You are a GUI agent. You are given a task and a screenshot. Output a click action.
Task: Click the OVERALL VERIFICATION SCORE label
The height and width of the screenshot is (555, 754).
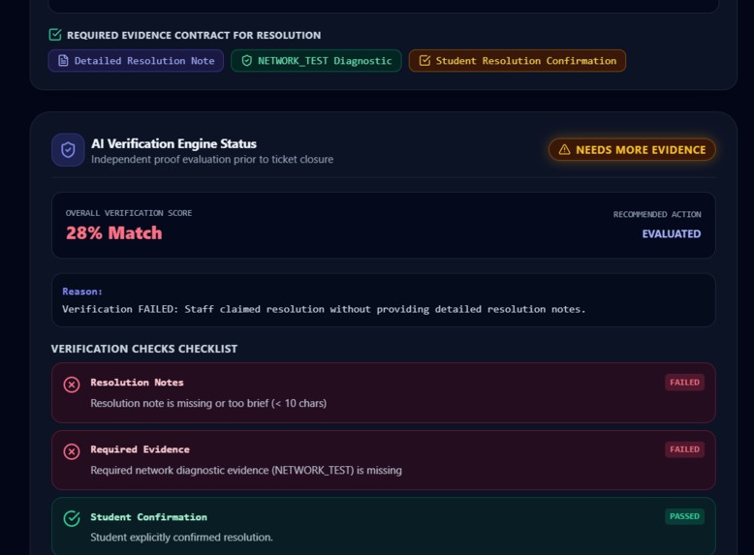pyautogui.click(x=129, y=213)
